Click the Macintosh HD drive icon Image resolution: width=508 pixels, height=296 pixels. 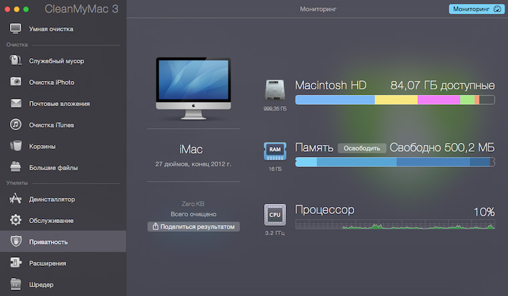pos(275,90)
